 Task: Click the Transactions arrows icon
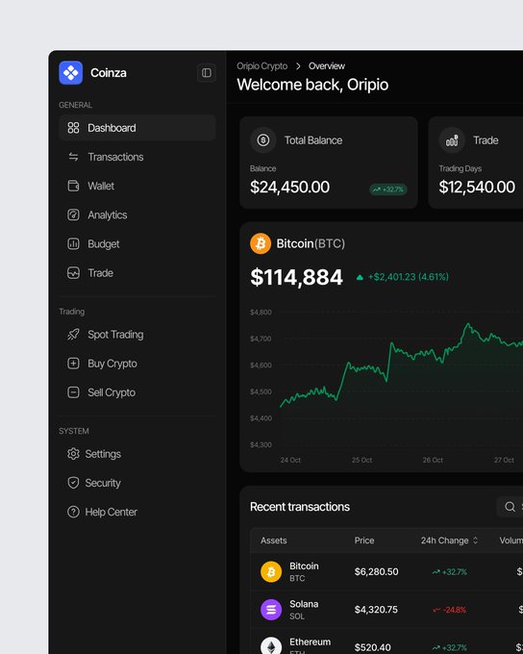[73, 157]
